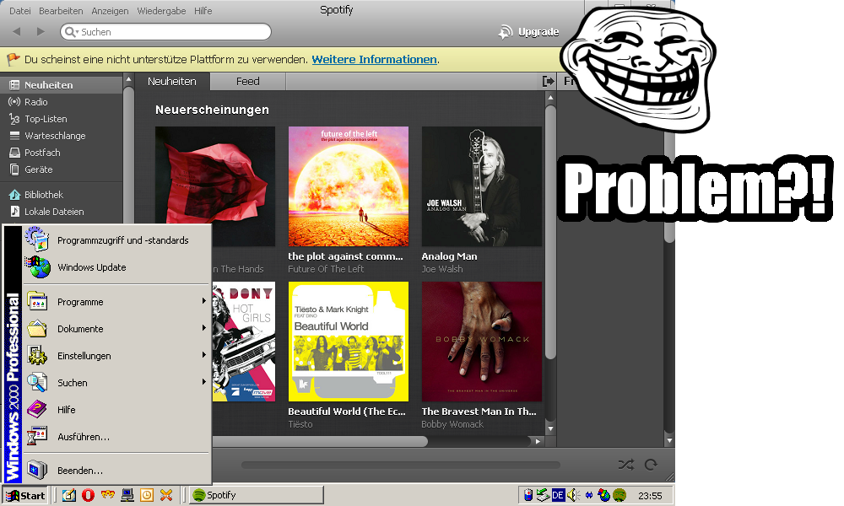Open Weitere Informationen link

[x=374, y=60]
